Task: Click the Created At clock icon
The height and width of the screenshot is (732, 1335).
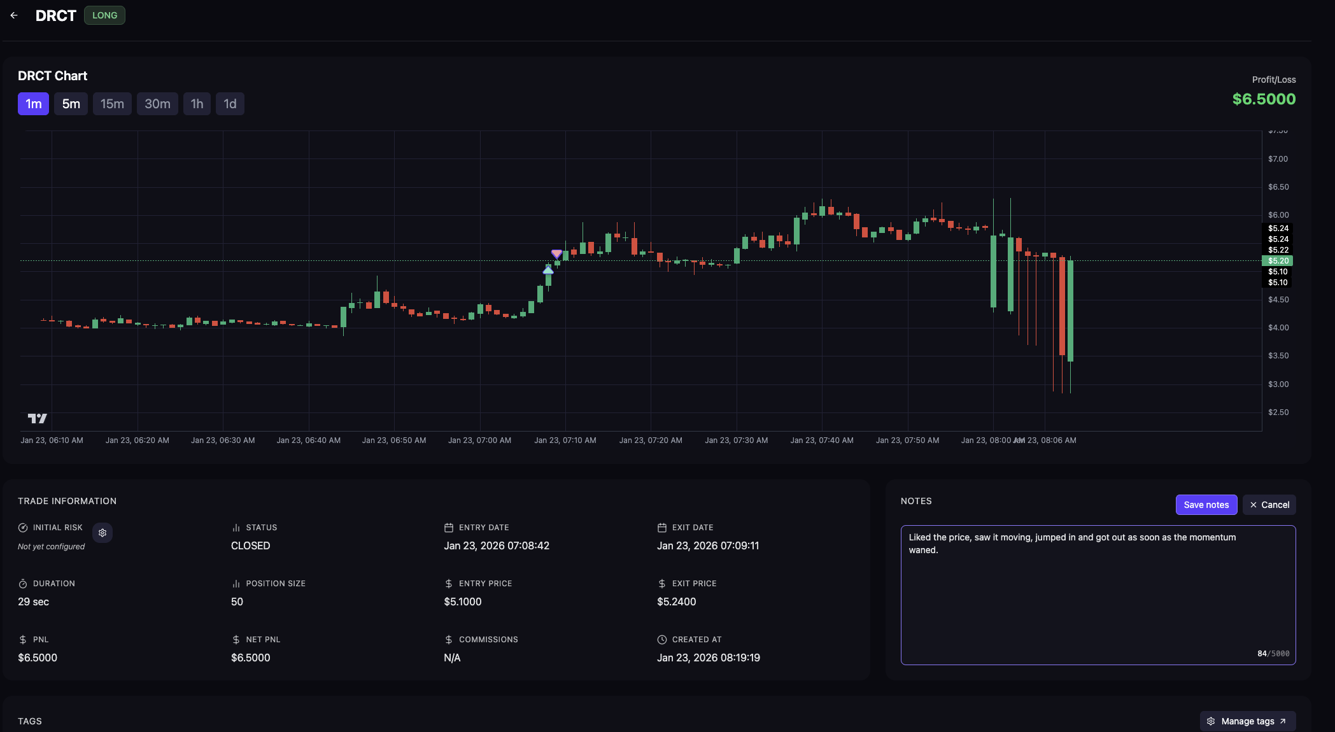Action: tap(662, 640)
